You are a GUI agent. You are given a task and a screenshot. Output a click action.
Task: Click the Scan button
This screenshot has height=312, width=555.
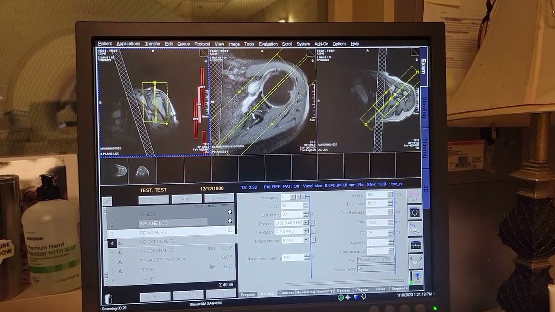[153, 200]
